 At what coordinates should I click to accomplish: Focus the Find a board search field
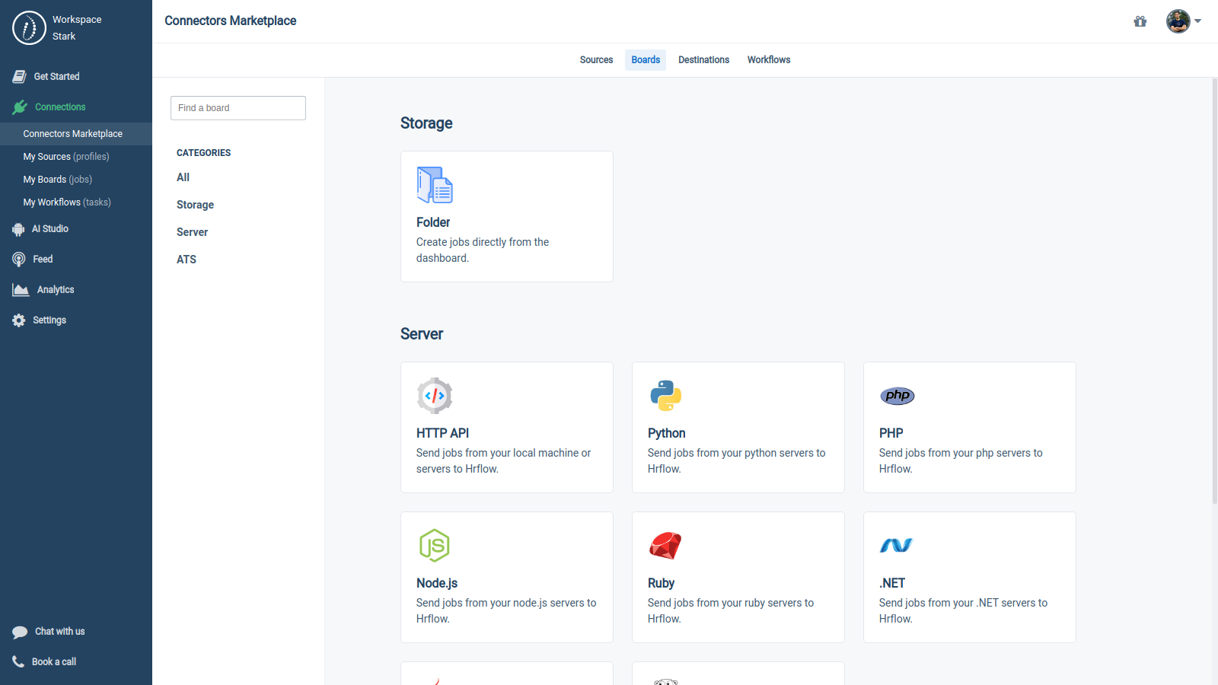click(x=238, y=108)
